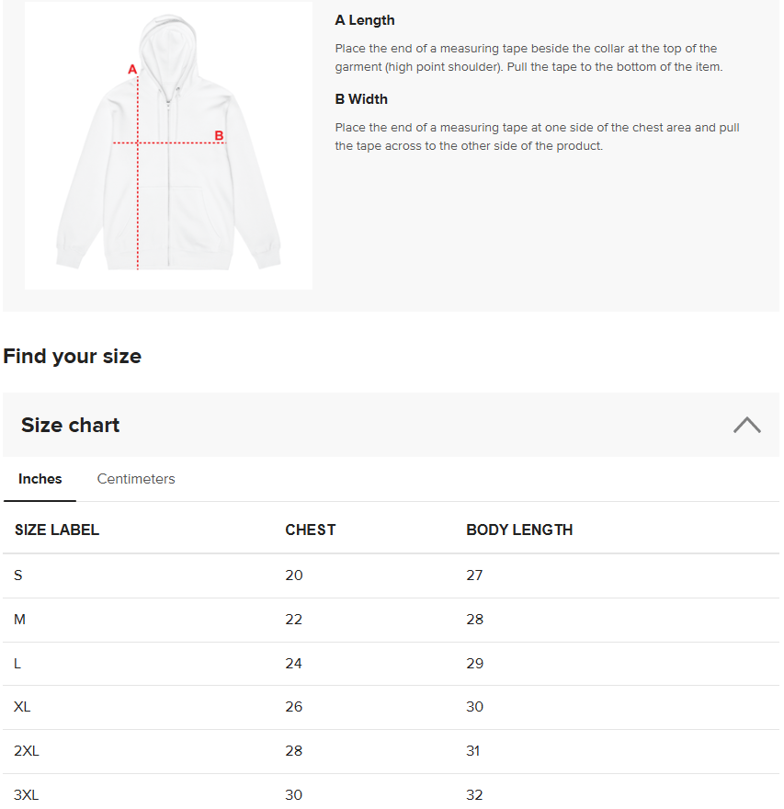This screenshot has height=809, width=784.
Task: Click the CHEST column header
Action: tap(311, 530)
